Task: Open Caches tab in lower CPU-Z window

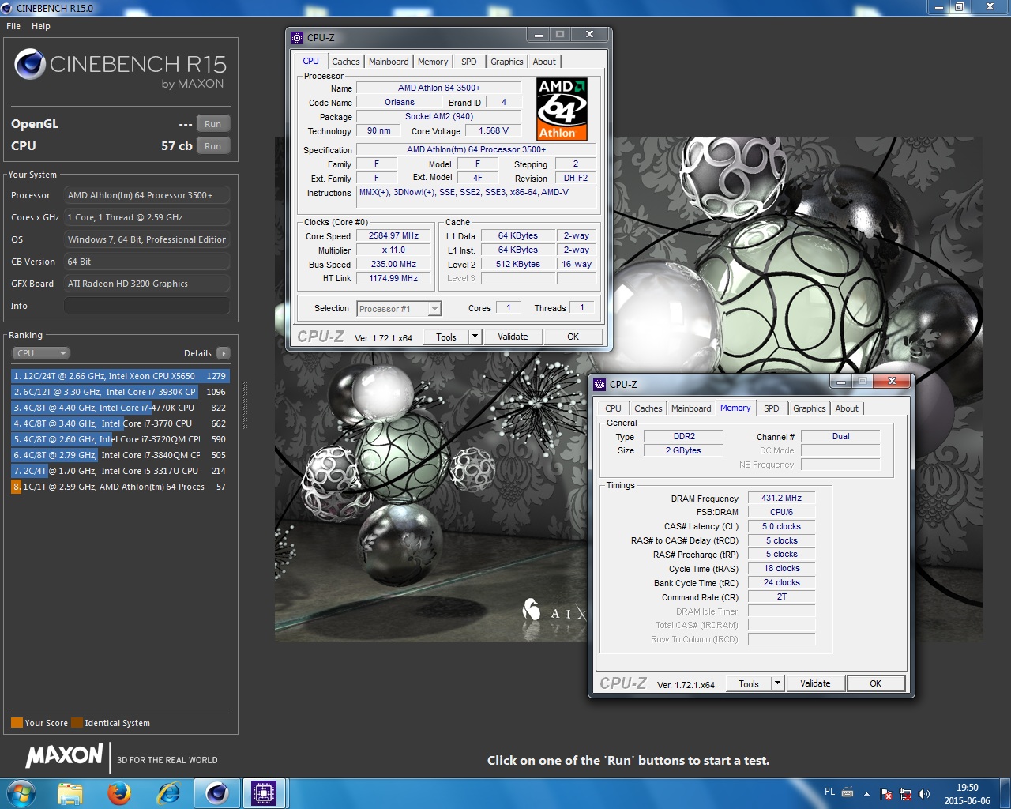Action: (648, 408)
